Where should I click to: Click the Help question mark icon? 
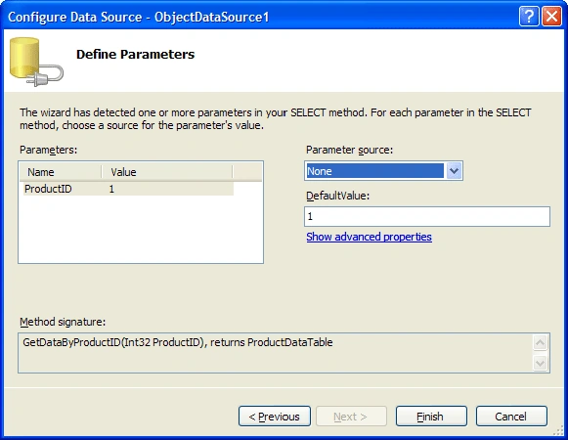coord(529,17)
